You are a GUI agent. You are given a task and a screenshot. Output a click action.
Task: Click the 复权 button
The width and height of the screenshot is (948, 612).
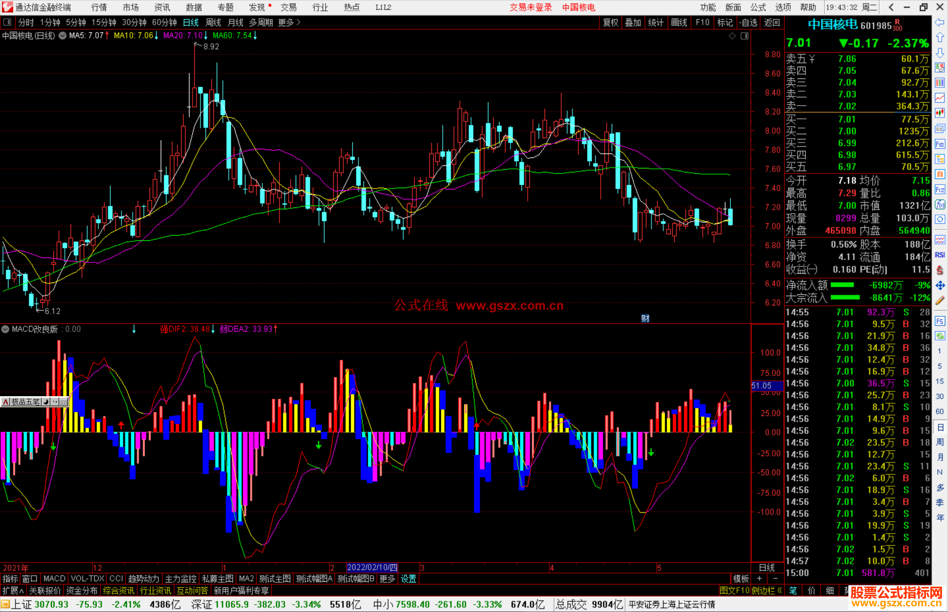[610, 22]
